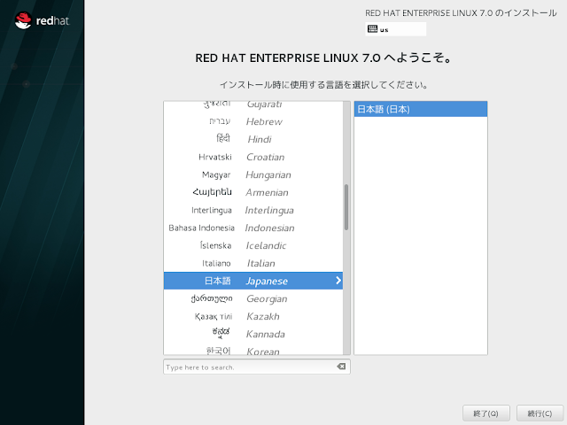Select the Korean language row
This screenshot has width=567, height=425.
253,349
